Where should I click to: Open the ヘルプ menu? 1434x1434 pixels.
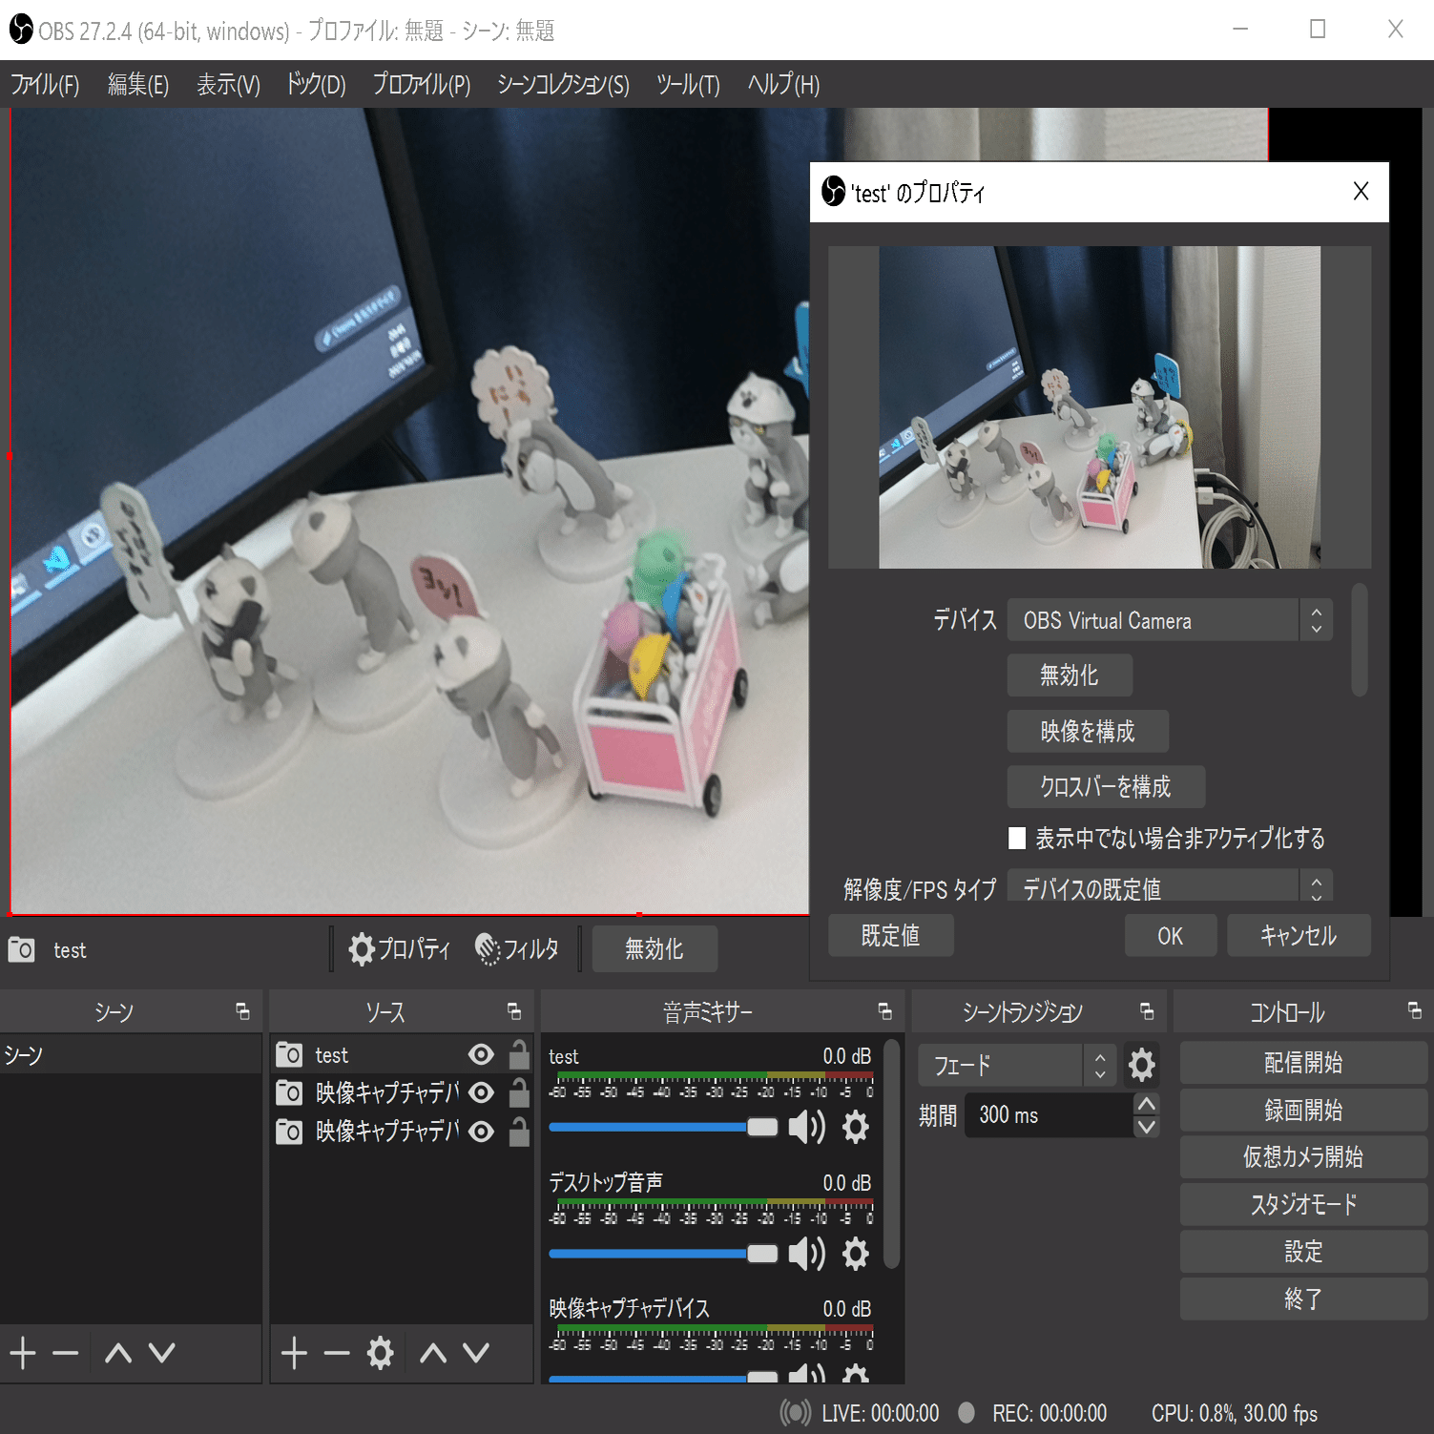coord(782,85)
